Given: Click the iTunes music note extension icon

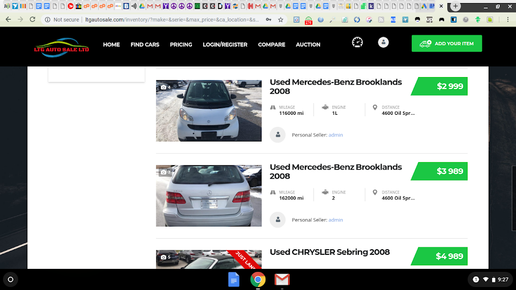Looking at the screenshot, I should [369, 20].
